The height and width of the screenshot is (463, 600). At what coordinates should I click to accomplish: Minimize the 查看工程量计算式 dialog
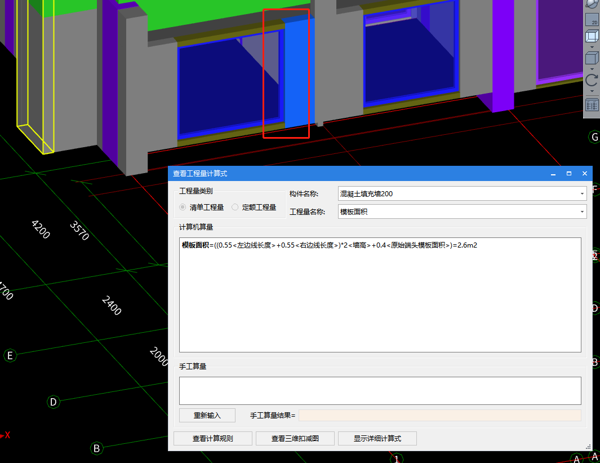[x=553, y=174]
